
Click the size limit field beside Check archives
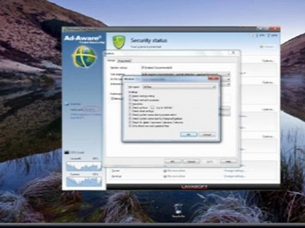[x=152, y=108]
